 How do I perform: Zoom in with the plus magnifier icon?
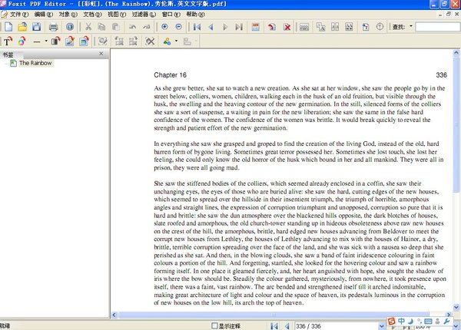[x=164, y=27]
